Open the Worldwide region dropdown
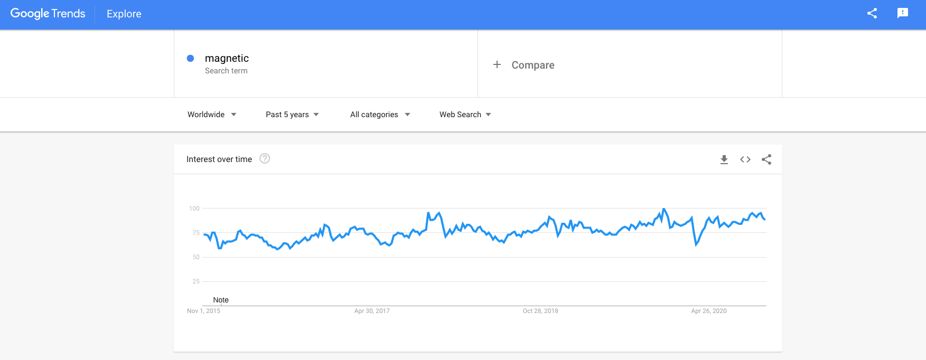Viewport: 926px width, 360px height. 211,114
